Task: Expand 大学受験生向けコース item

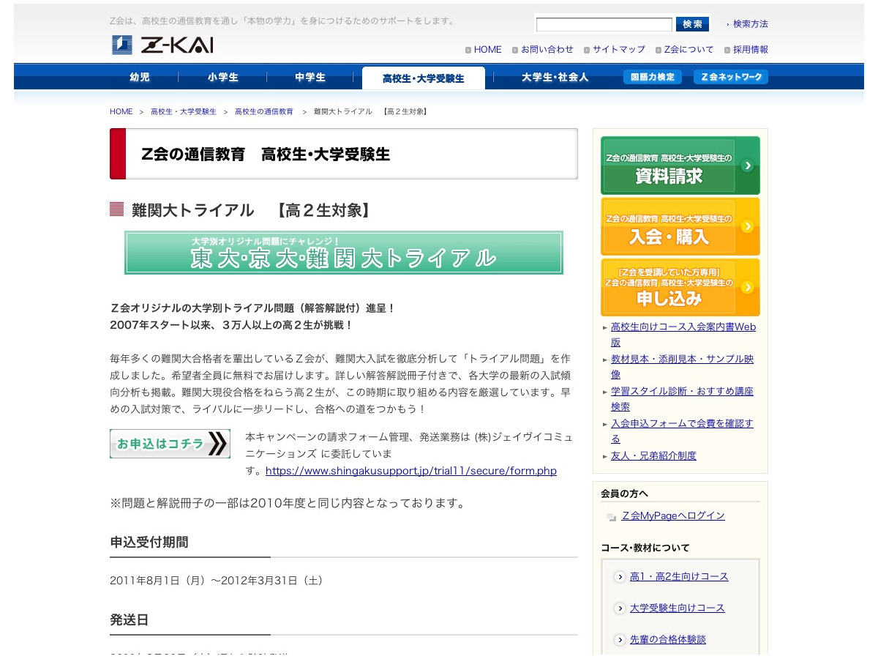Action: tap(676, 608)
